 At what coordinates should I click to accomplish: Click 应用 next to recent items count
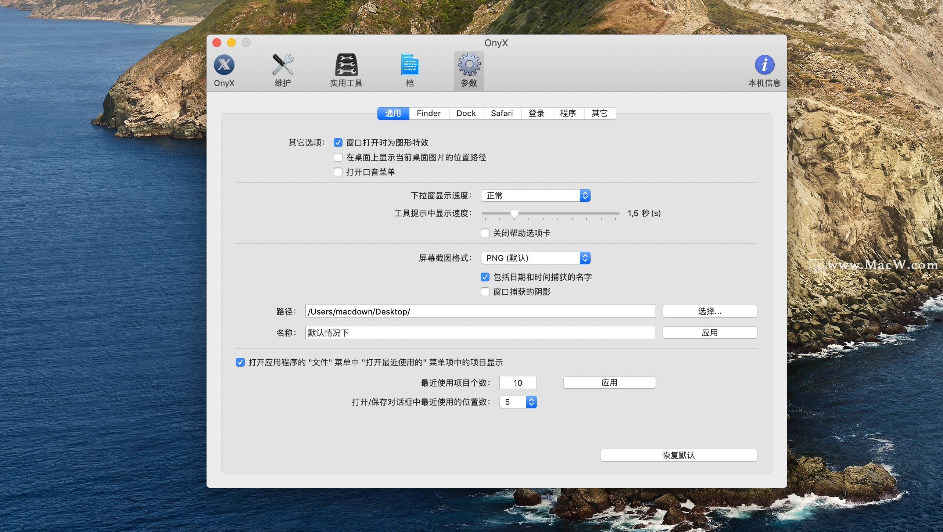609,383
